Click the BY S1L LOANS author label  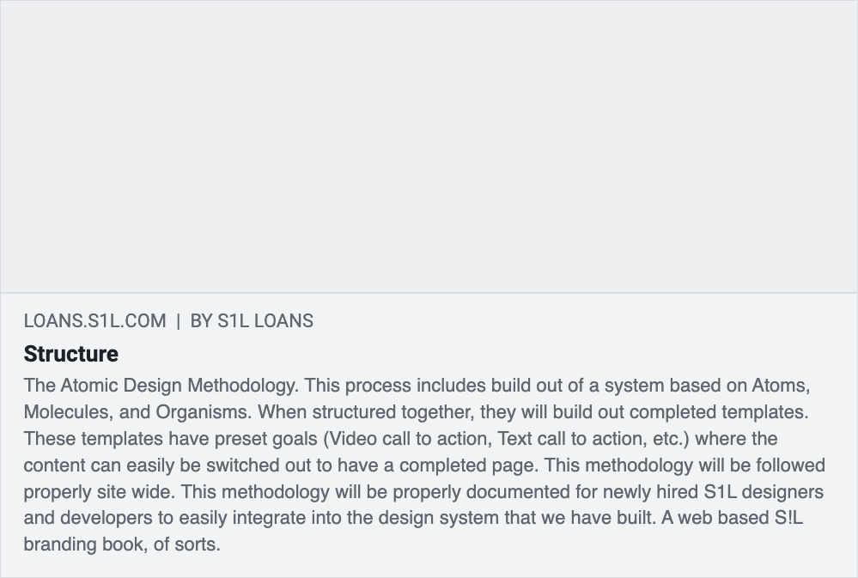click(x=252, y=321)
